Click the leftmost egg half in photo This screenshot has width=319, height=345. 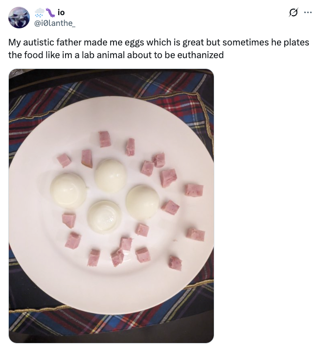(x=68, y=189)
